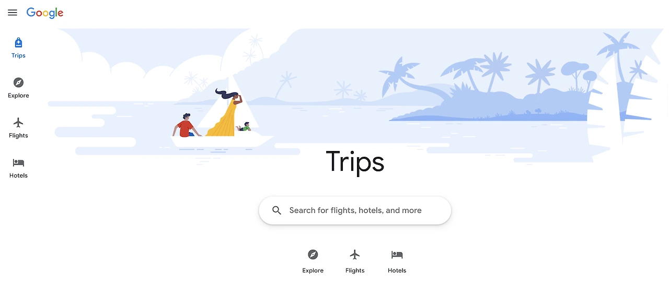Open the hamburger main menu
The width and height of the screenshot is (669, 281).
(13, 13)
